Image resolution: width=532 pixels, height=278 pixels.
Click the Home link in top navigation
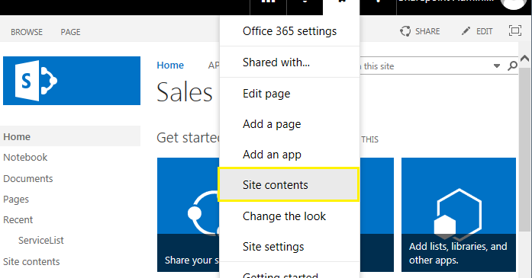tap(170, 65)
